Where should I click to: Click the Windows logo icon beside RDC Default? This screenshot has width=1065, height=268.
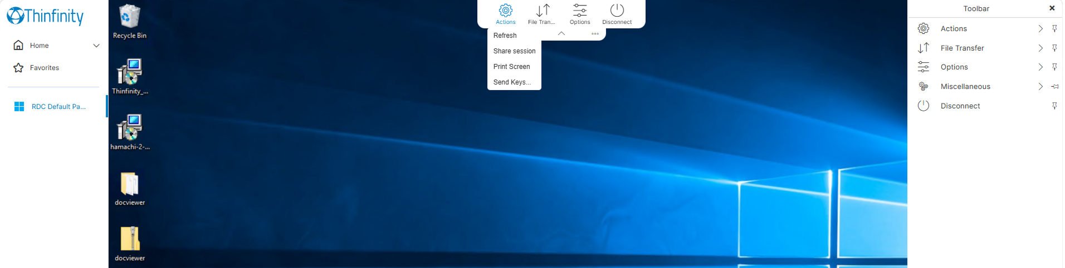pyautogui.click(x=19, y=106)
